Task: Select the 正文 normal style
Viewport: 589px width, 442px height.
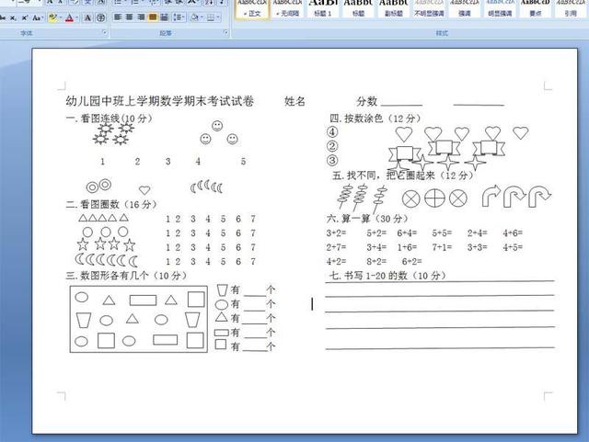Action: 251,8
